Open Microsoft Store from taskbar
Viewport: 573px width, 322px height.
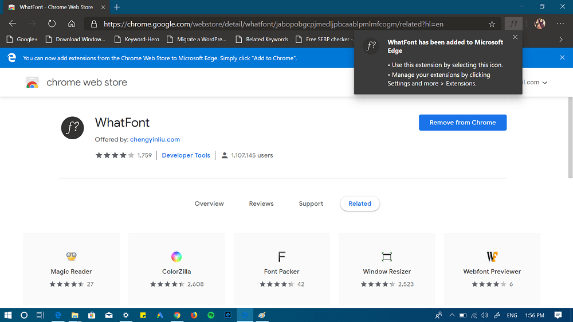tap(92, 315)
